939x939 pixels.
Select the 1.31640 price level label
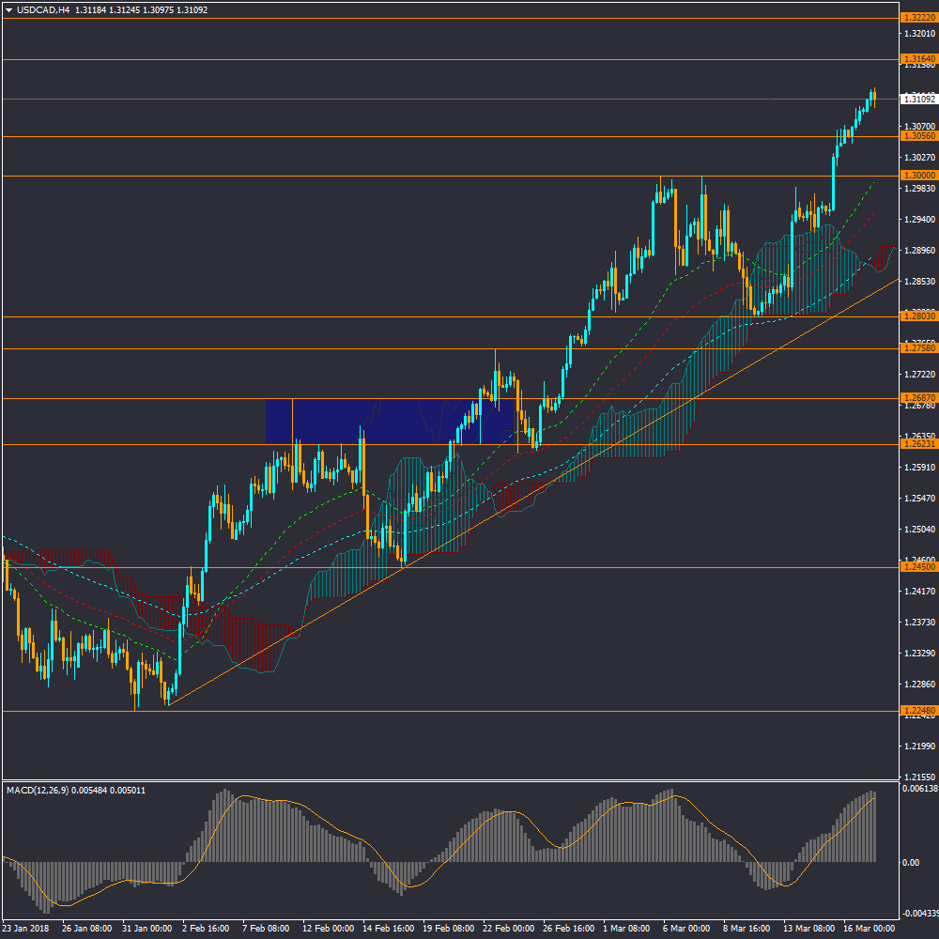tap(916, 58)
